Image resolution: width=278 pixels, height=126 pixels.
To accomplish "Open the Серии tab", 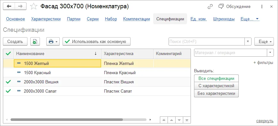I will click(93, 19).
